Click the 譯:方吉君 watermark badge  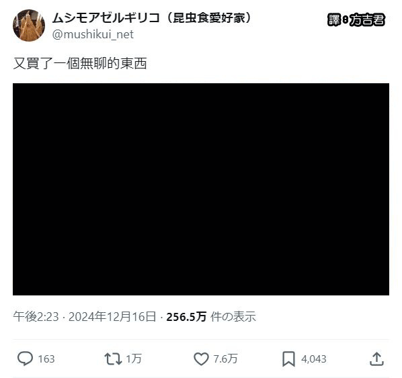[356, 19]
